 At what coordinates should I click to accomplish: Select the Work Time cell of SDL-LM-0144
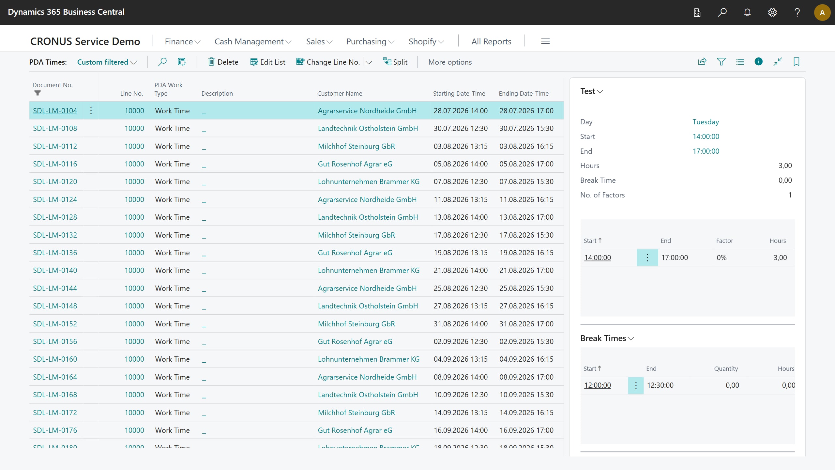tap(173, 288)
